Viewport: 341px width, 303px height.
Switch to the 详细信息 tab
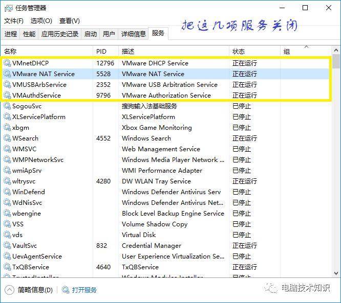tap(133, 34)
